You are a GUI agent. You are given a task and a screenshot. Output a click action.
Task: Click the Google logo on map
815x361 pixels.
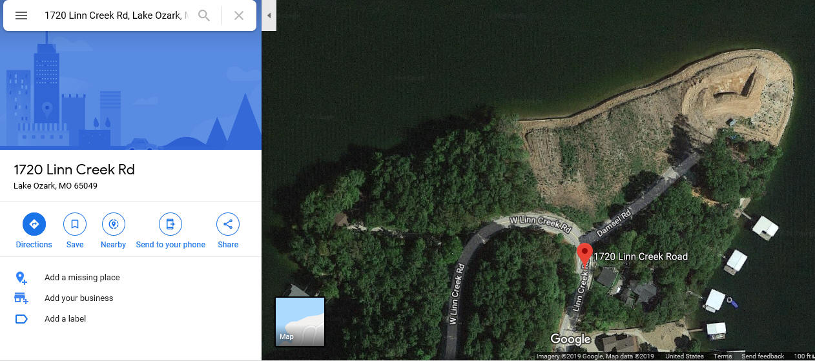coord(570,339)
